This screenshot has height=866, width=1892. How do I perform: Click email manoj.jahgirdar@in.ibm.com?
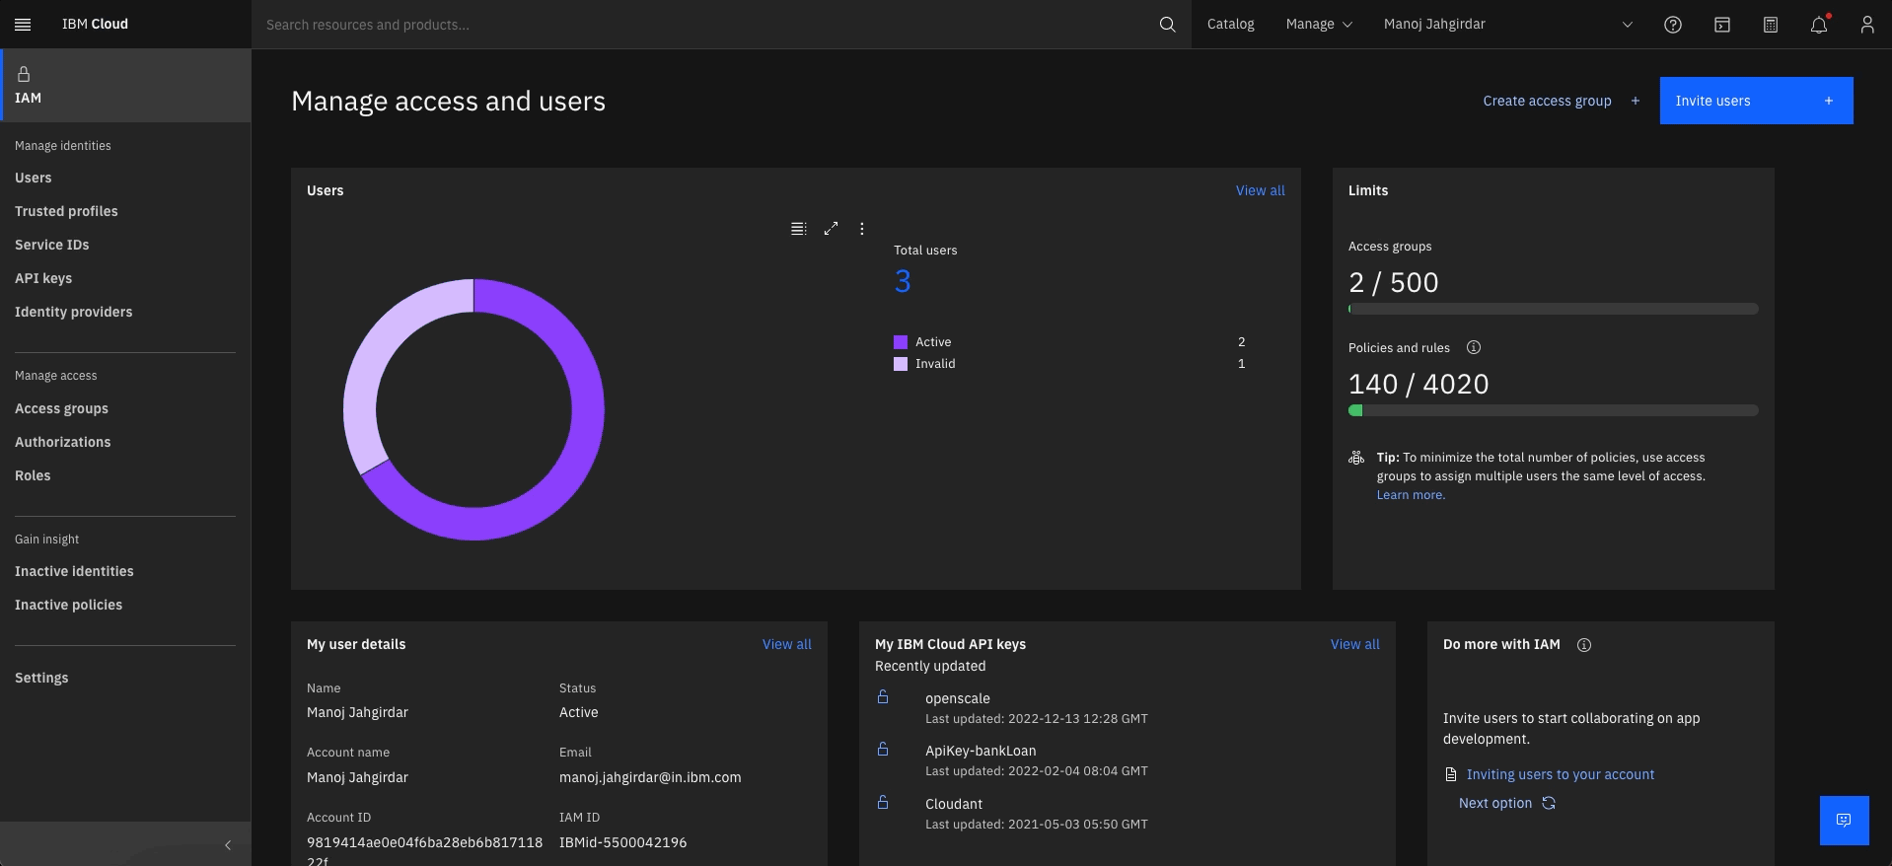650,777
